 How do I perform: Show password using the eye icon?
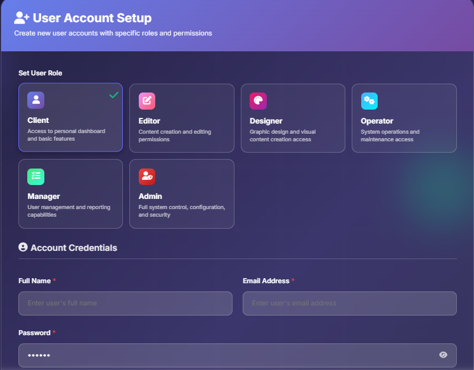click(443, 355)
